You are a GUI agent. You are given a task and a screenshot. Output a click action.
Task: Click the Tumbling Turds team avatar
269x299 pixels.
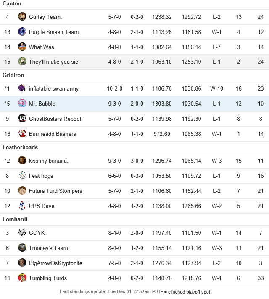click(x=22, y=278)
